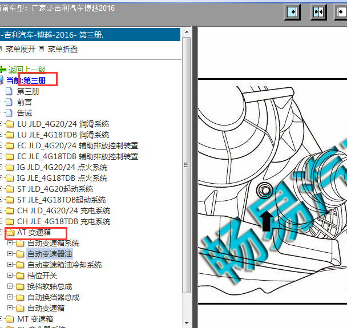
Task: Click the green back arrow icon
Action: pos(3,70)
